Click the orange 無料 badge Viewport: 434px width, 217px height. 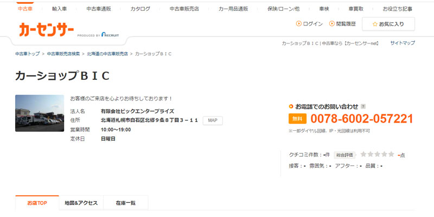(x=298, y=119)
